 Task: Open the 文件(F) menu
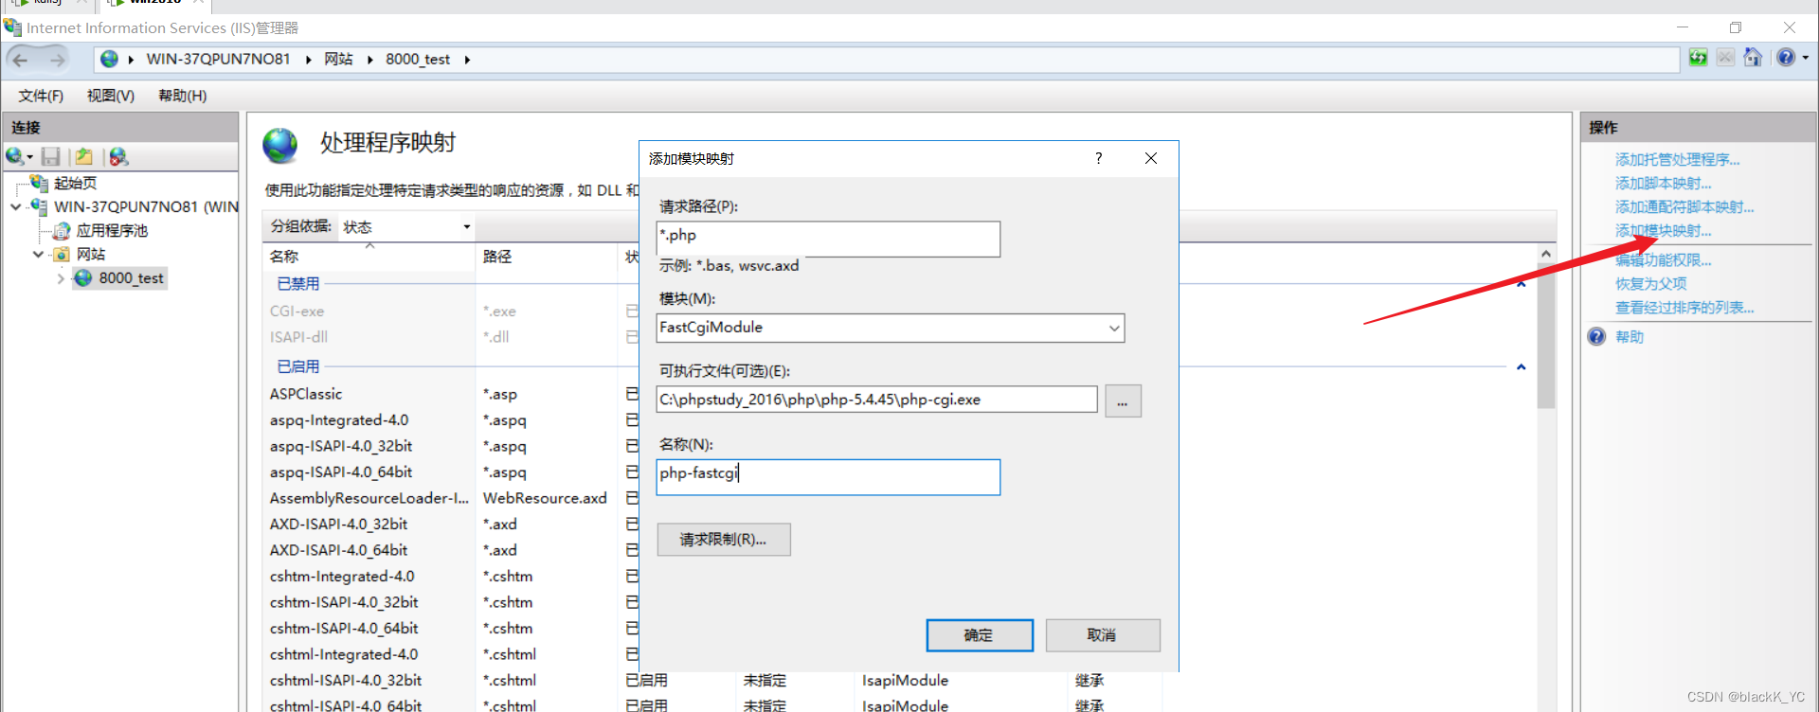pyautogui.click(x=41, y=96)
